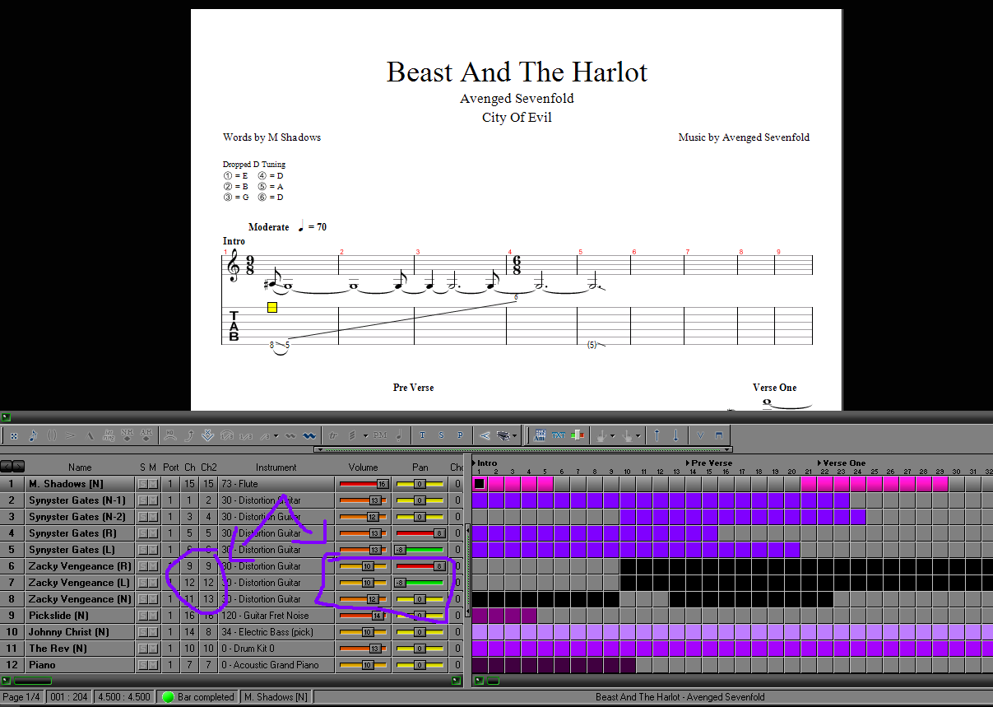The height and width of the screenshot is (707, 993).
Task: Expand the effects toolbar overflow arrow
Action: coord(318,450)
